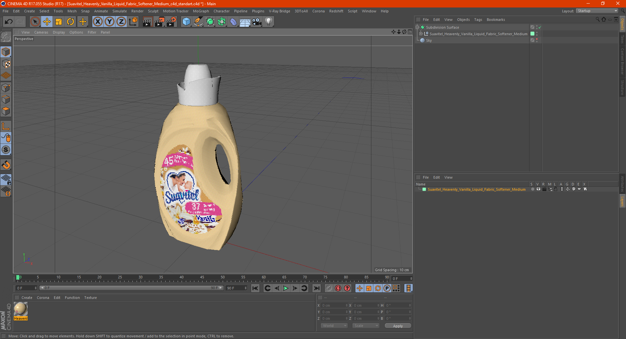Select the Sky object
Viewport: 626px width, 339px height.
click(429, 40)
